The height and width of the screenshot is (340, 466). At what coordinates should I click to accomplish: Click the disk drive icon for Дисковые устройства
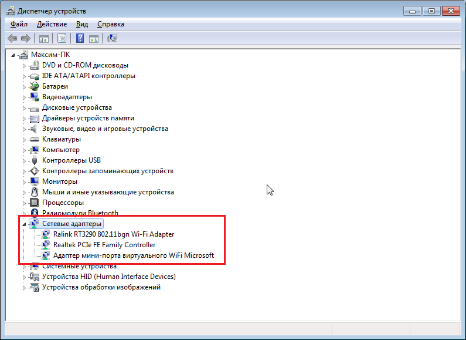coord(35,108)
